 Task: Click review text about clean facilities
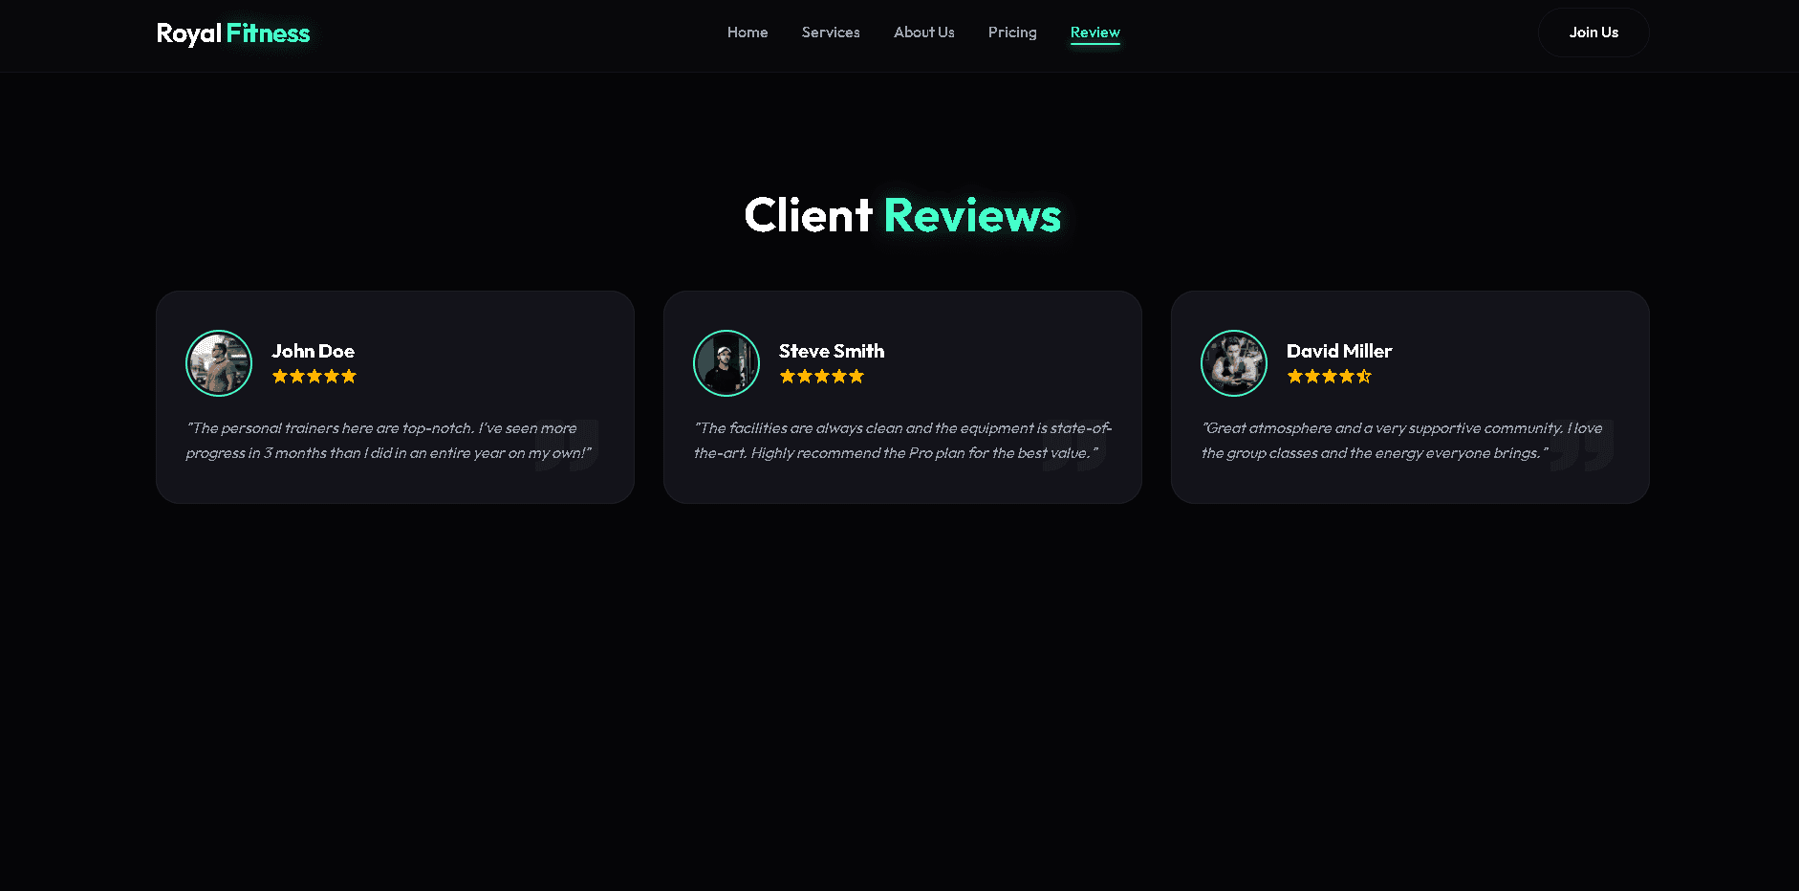tap(902, 441)
